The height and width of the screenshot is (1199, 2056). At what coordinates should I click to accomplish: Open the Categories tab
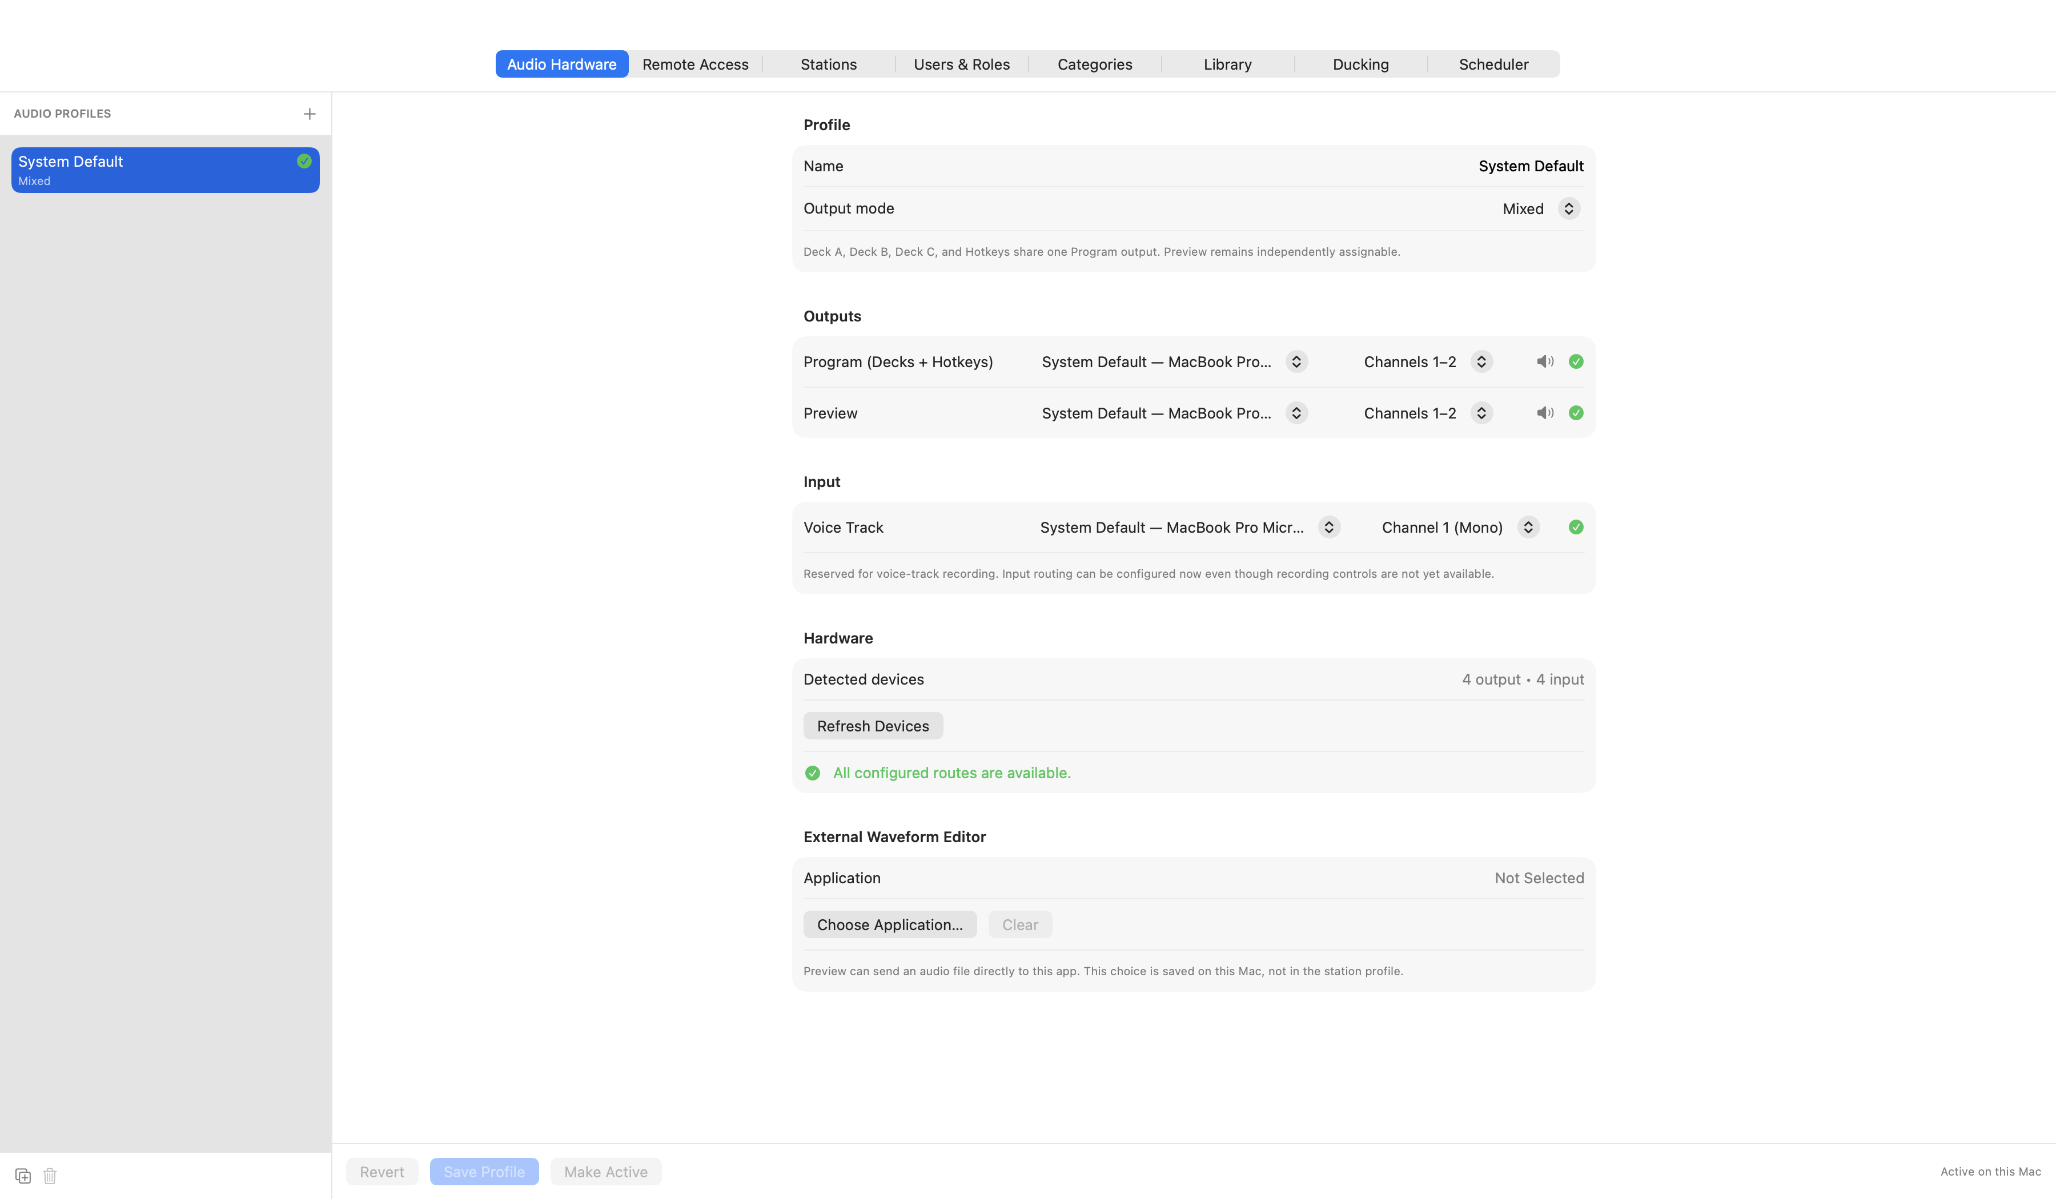pyautogui.click(x=1095, y=63)
